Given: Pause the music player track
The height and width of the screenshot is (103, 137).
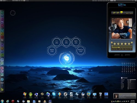Looking at the screenshot, I should (x=122, y=44).
